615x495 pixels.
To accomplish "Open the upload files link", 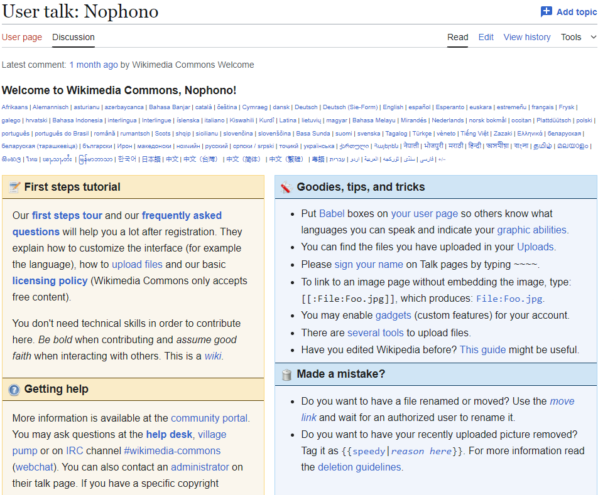I will [137, 264].
